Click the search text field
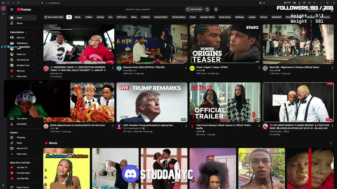337x189 pixels. pos(154,9)
